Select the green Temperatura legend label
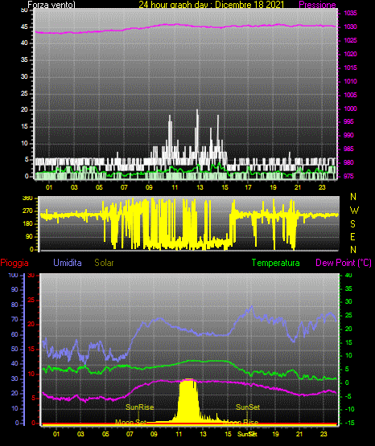 (x=275, y=263)
